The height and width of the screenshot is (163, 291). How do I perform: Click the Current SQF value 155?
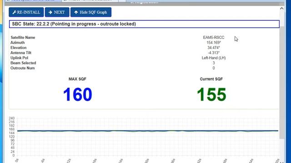tap(211, 95)
